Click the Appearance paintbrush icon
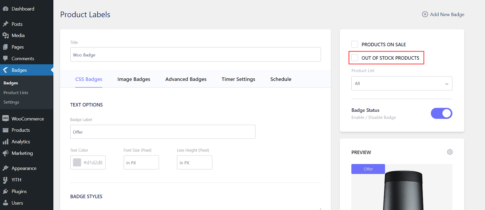This screenshot has height=210, width=485. click(x=5, y=168)
